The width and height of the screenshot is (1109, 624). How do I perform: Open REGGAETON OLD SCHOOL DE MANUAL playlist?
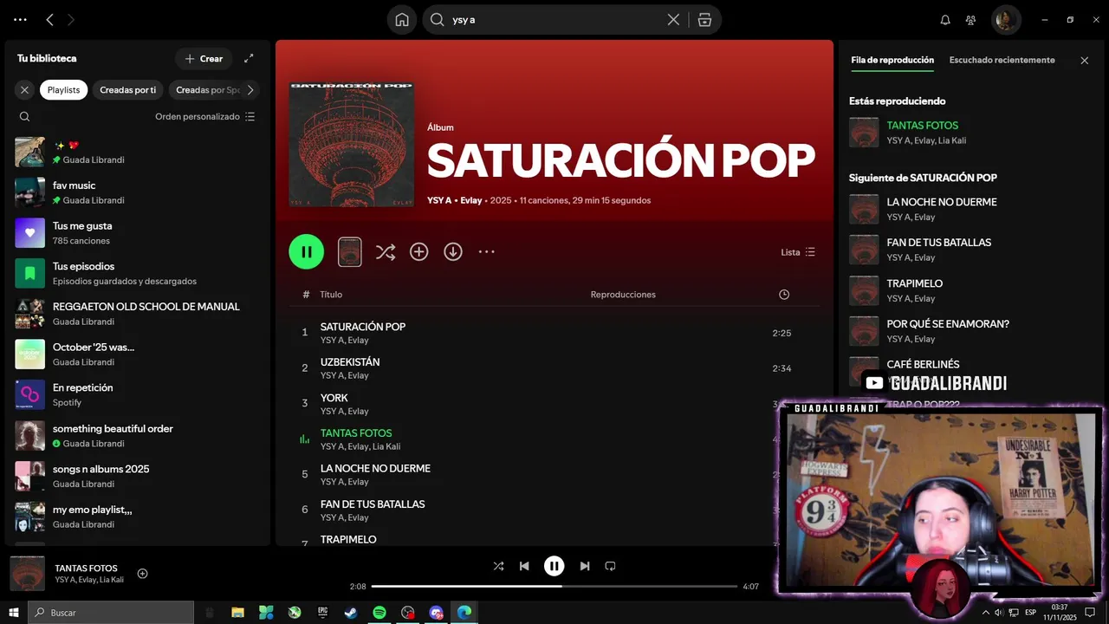(138, 314)
